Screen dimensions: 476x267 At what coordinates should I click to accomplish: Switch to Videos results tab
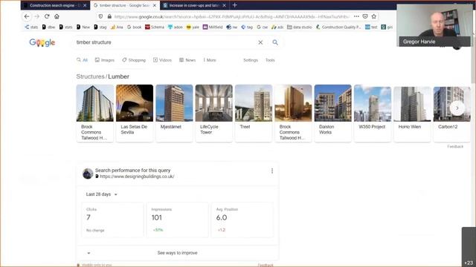click(x=162, y=60)
